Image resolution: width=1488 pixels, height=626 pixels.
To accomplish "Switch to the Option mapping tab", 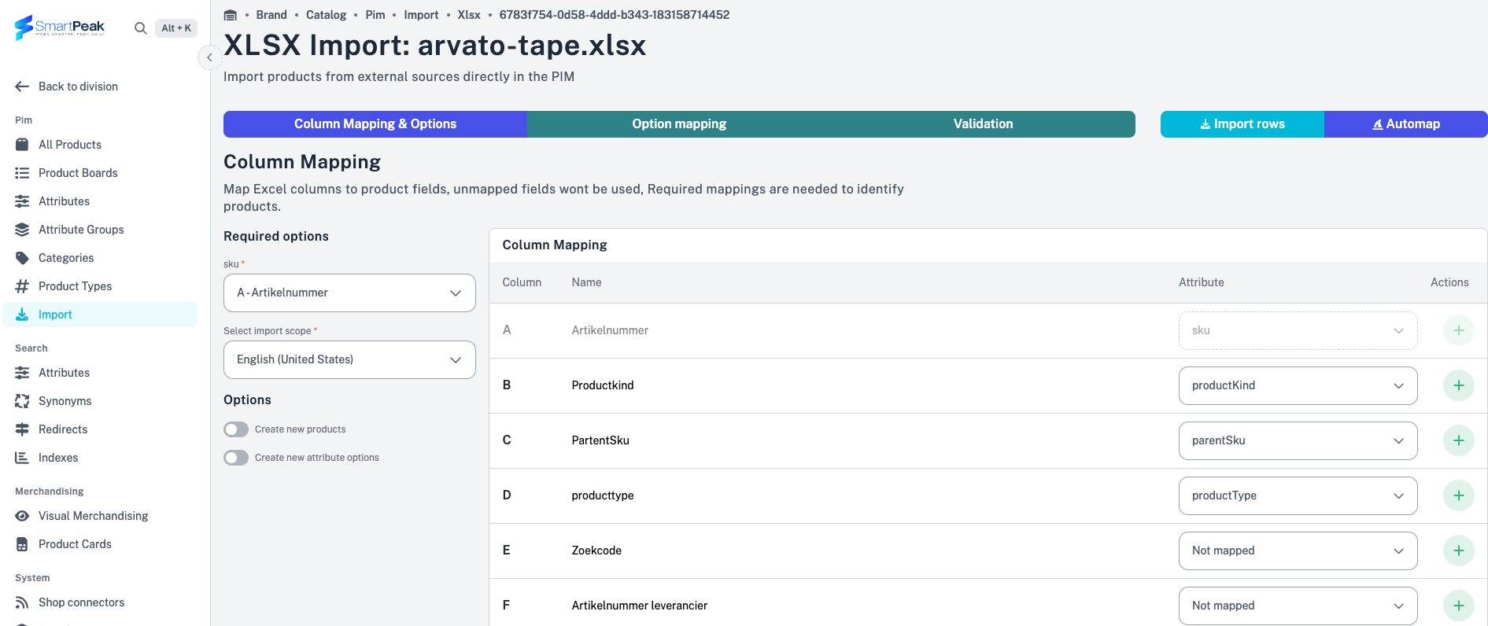I will coord(679,124).
